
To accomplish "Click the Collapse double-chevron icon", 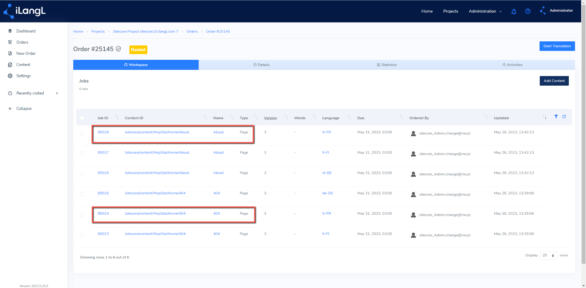I will (10, 108).
